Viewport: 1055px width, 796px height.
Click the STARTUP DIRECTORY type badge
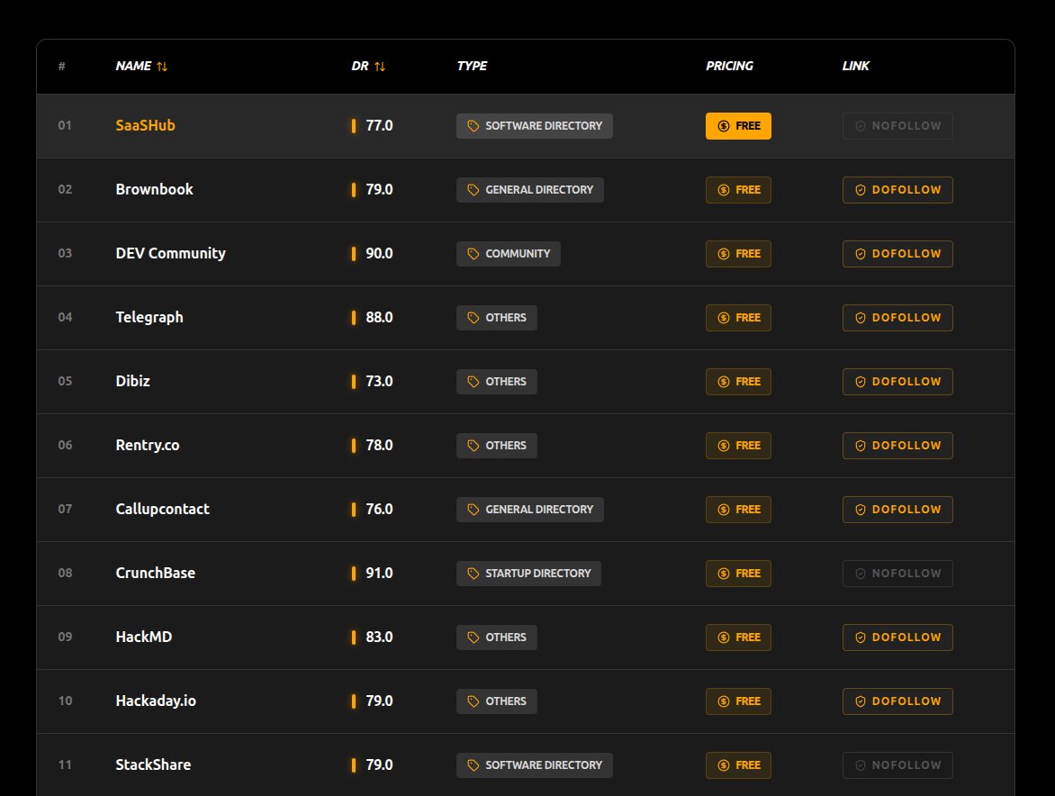click(x=528, y=574)
